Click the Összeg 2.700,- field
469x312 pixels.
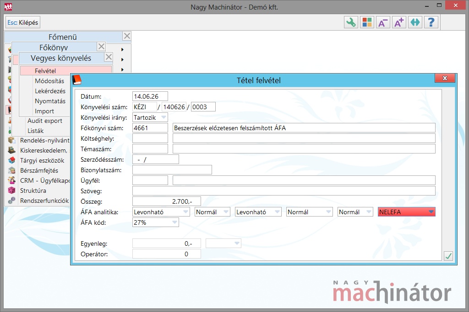(x=167, y=201)
